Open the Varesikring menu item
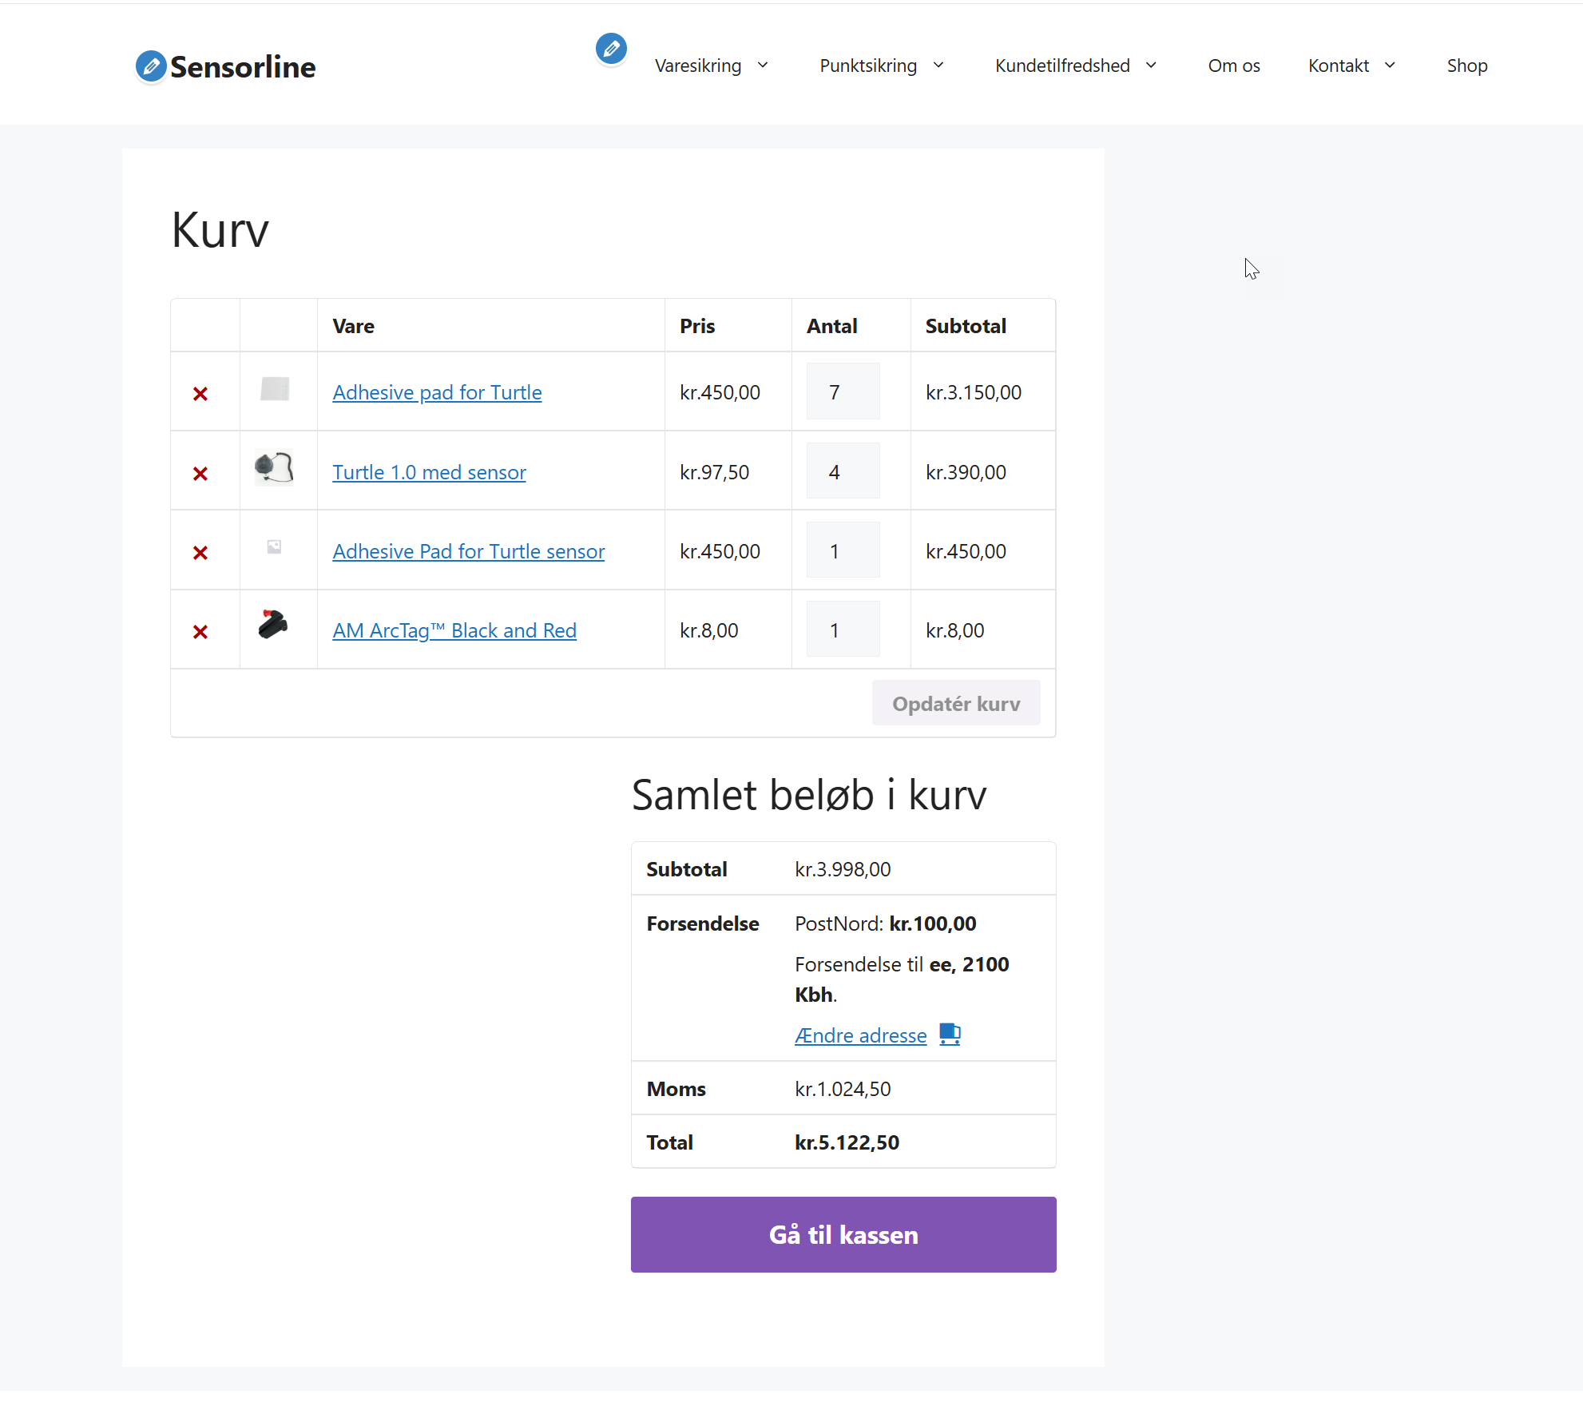The width and height of the screenshot is (1583, 1422). pyautogui.click(x=698, y=66)
